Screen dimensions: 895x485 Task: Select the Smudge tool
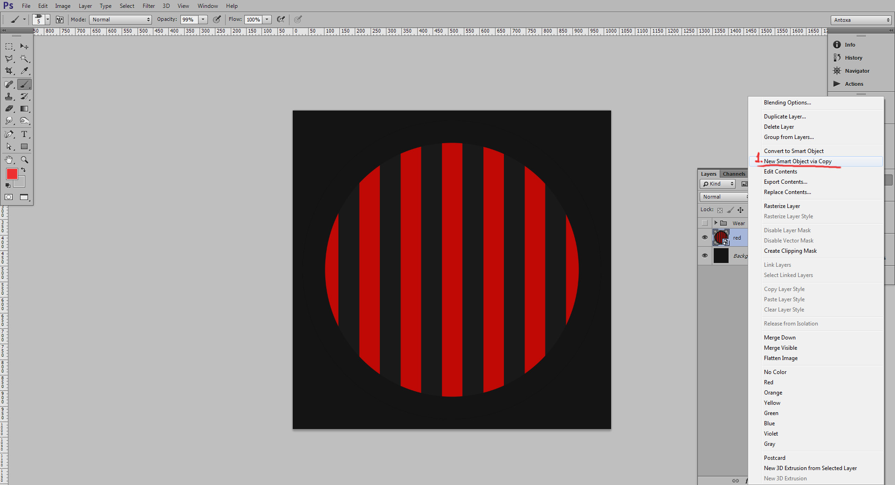point(9,121)
